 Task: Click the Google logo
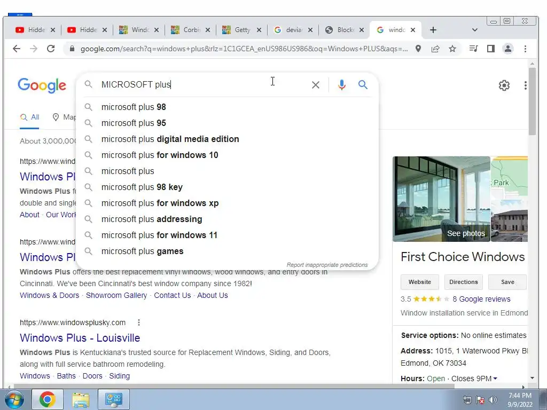[x=42, y=85]
